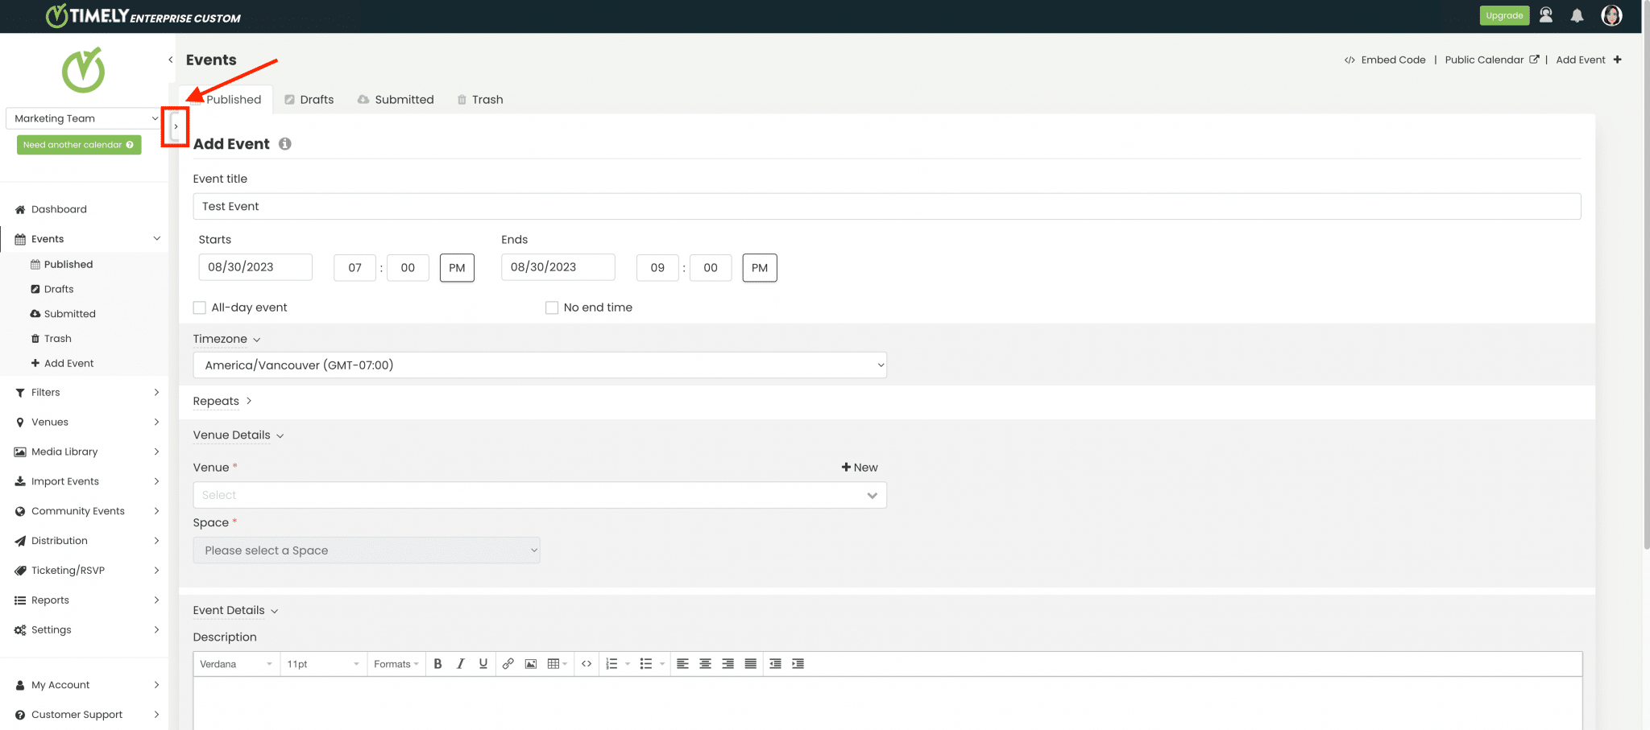Insert a link in the description editor
The width and height of the screenshot is (1650, 730).
click(x=508, y=663)
